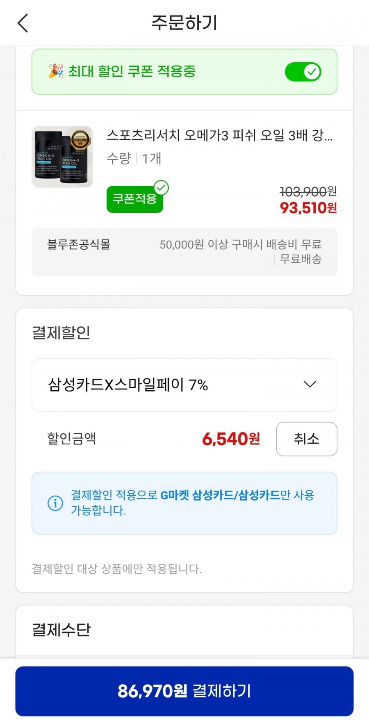Tap the 결제할인 section heading
Viewport: 369px width, 724px height.
pos(61,332)
